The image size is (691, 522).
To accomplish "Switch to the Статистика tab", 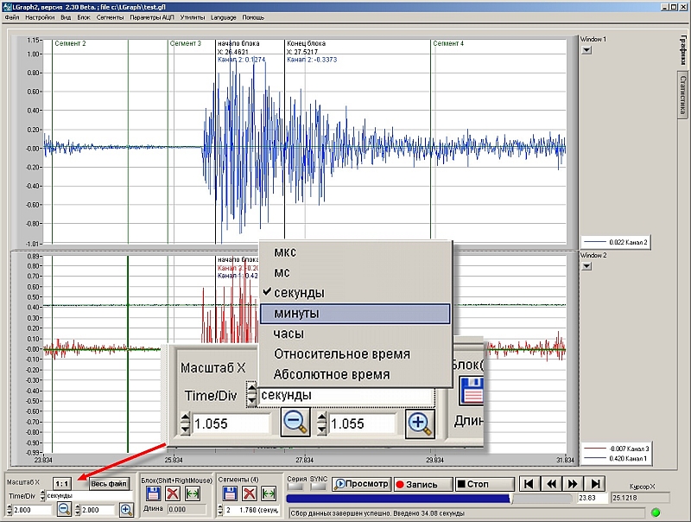I will [683, 94].
